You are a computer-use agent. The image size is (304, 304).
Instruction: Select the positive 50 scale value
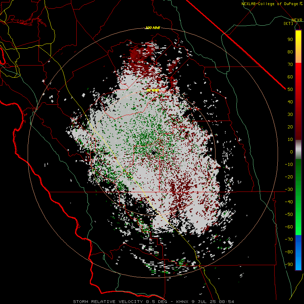[290, 90]
